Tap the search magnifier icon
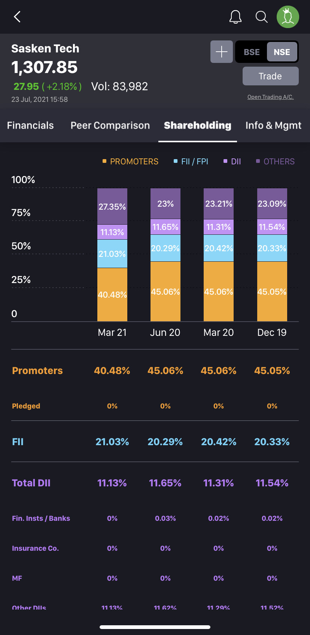310x635 pixels. point(261,17)
